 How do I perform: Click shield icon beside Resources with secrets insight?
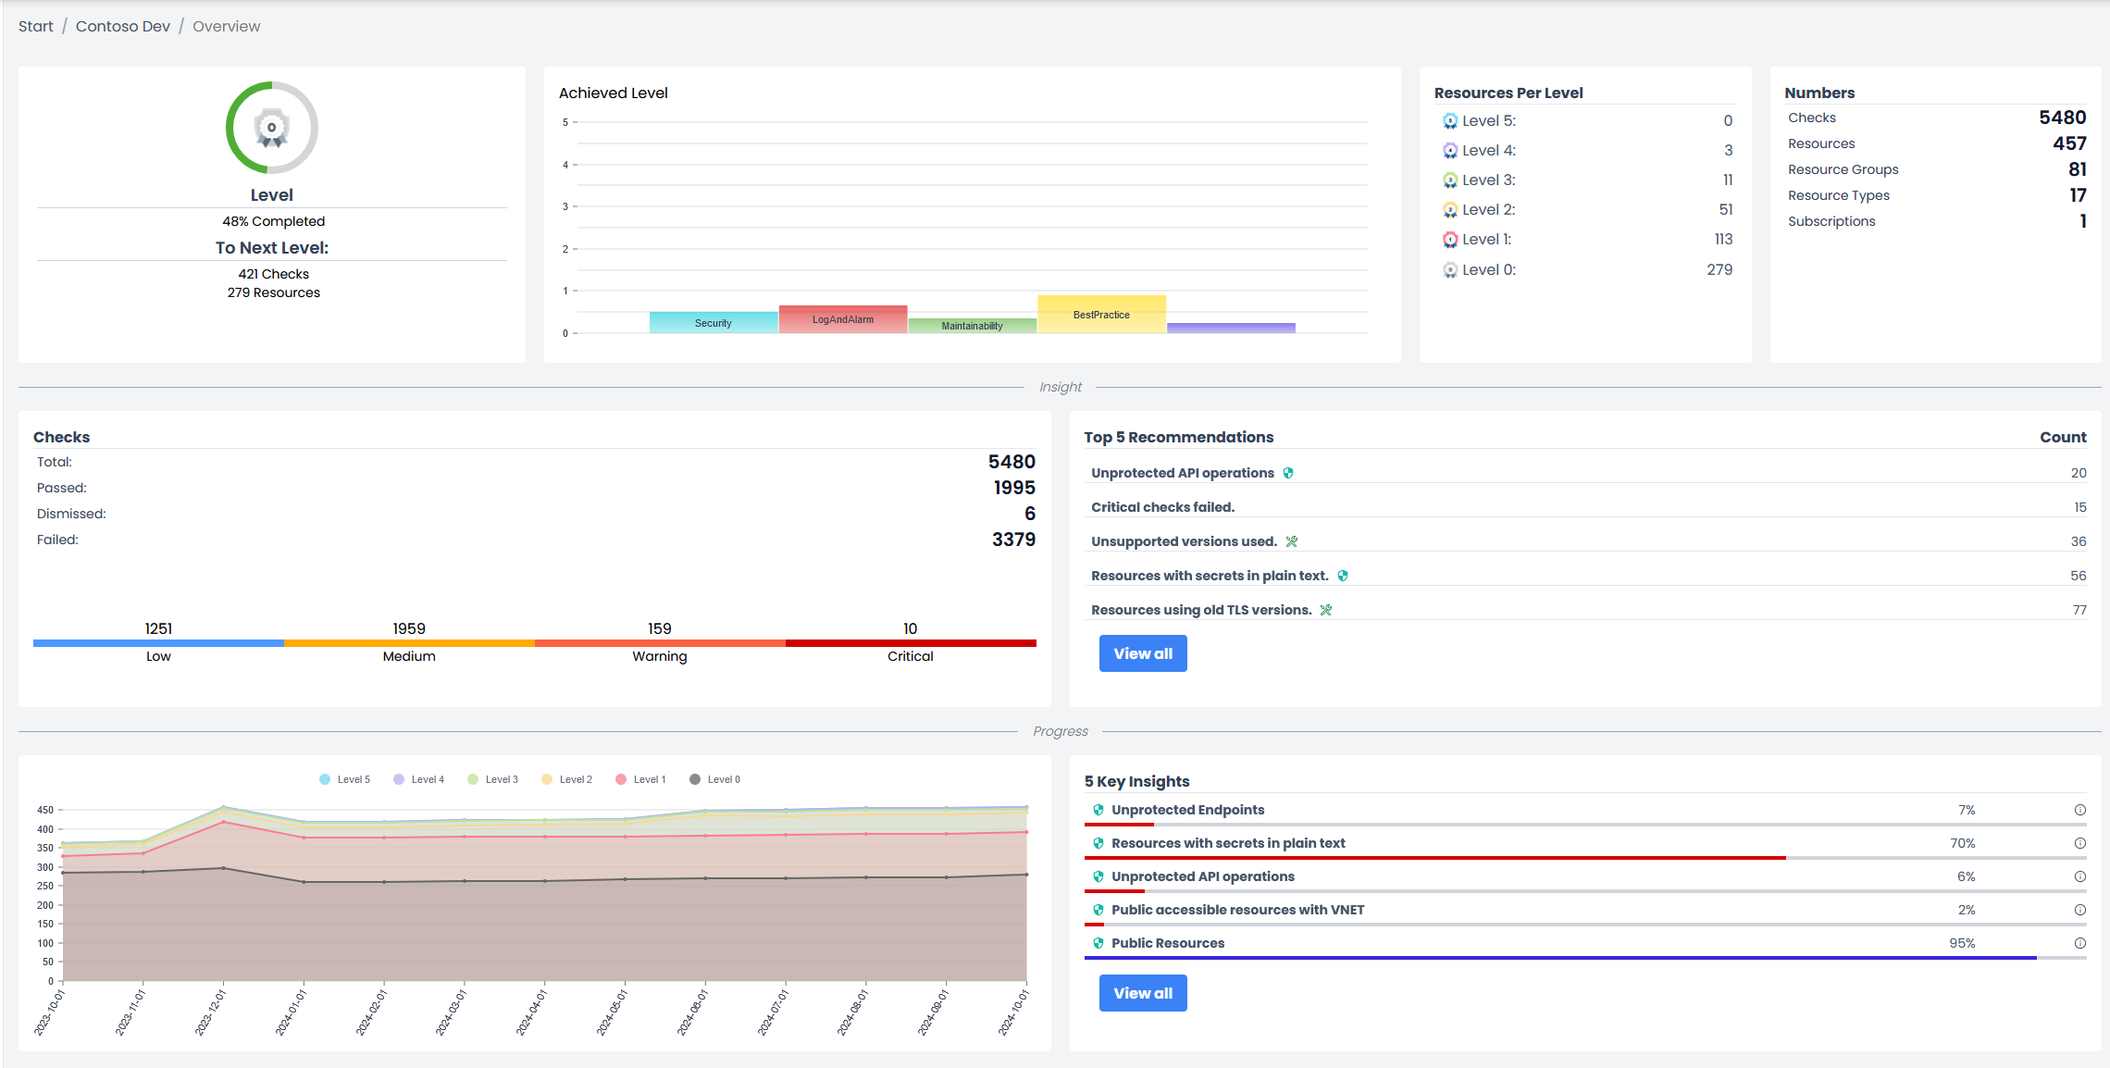(1098, 843)
